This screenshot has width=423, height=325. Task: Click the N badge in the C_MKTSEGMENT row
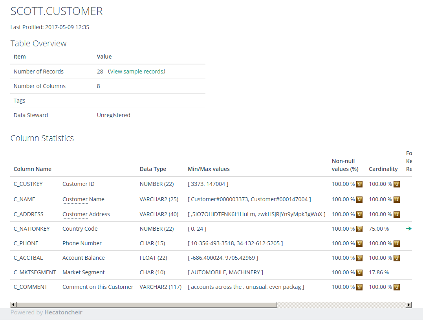click(x=359, y=273)
